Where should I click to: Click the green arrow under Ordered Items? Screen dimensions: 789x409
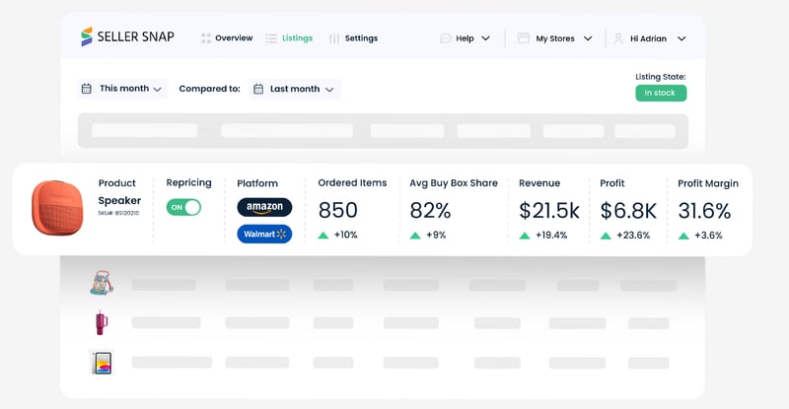pyautogui.click(x=323, y=235)
